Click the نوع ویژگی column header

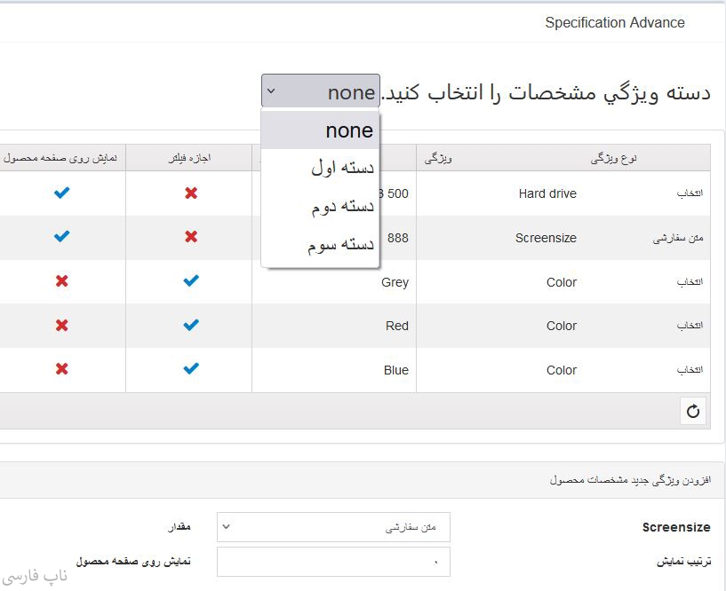tap(613, 158)
